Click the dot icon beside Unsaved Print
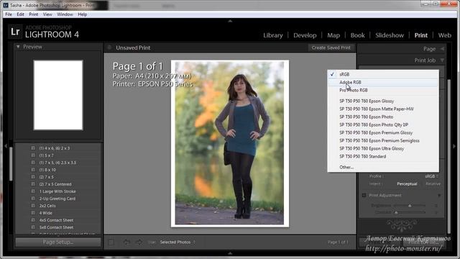This screenshot has width=460, height=259. point(110,47)
